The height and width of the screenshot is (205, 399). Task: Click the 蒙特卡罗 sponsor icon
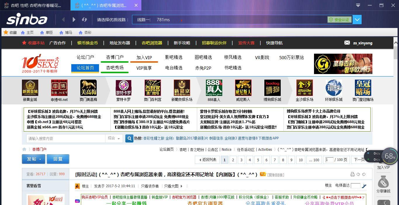click(x=124, y=88)
